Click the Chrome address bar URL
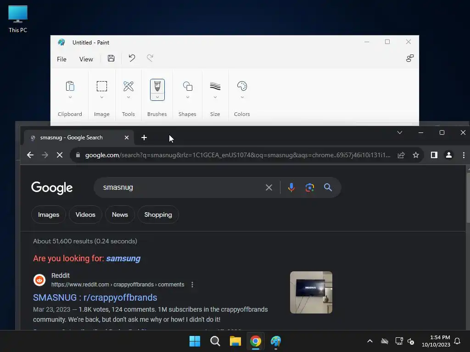Viewport: 470px width, 352px height. pos(237,155)
